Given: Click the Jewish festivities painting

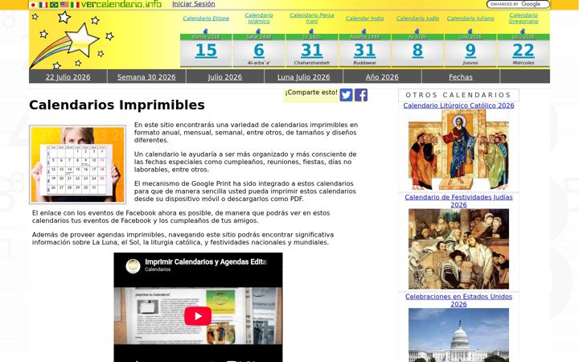Looking at the screenshot, I should [x=458, y=249].
